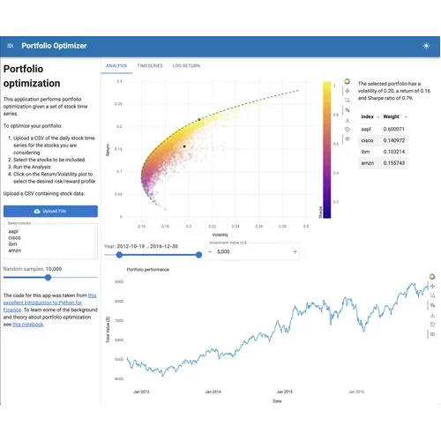This screenshot has width=441, height=441.
Task: Click the Random samples slider handle
Action: (49, 277)
